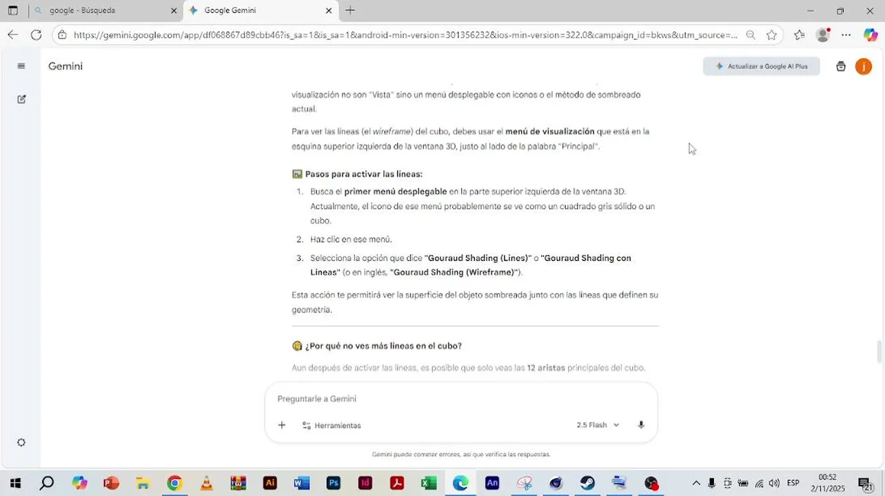Image resolution: width=885 pixels, height=496 pixels.
Task: Click the Gemini logo text
Action: pos(65,66)
